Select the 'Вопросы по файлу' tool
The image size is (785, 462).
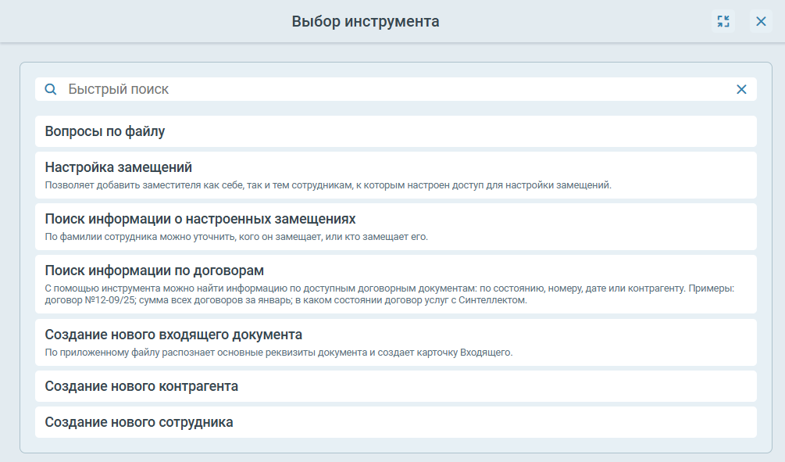click(x=105, y=131)
